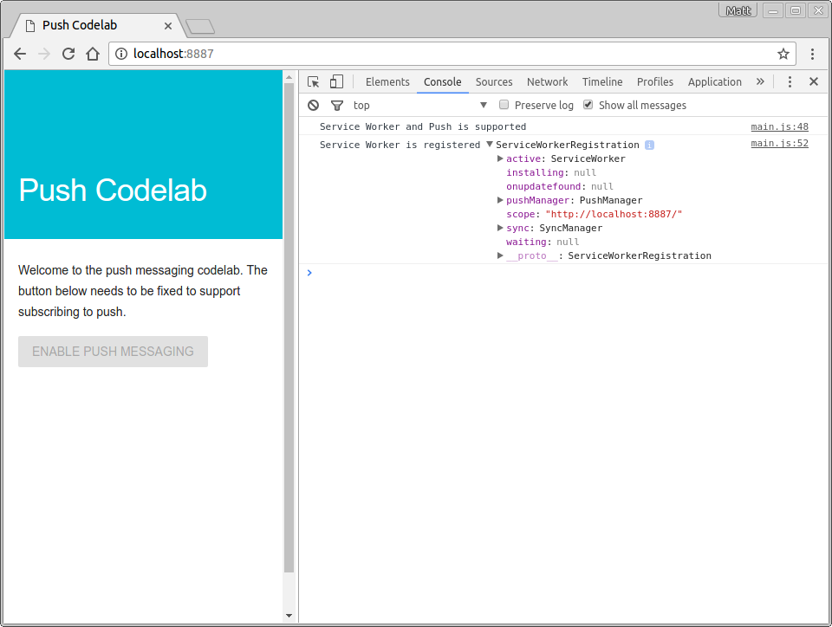This screenshot has width=832, height=627.
Task: Expand the pushManager property
Action: 500,200
